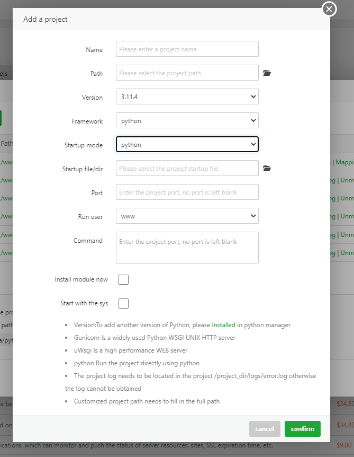The height and width of the screenshot is (457, 354).
Task: Click the Gunicorn help text line
Action: pyautogui.click(x=155, y=337)
